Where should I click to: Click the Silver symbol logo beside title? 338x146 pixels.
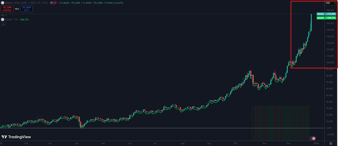(x=3, y=3)
